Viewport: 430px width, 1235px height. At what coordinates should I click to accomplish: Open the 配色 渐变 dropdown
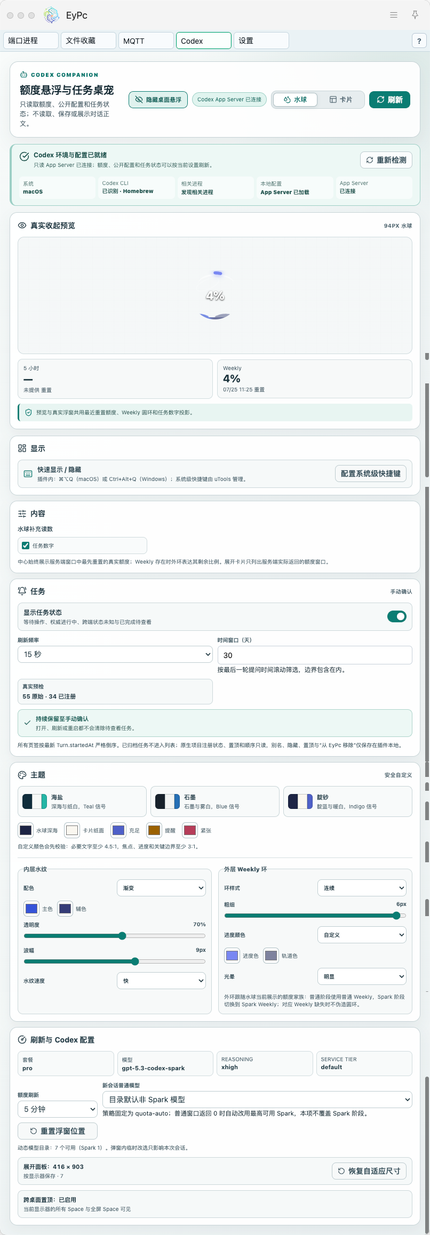click(x=161, y=888)
